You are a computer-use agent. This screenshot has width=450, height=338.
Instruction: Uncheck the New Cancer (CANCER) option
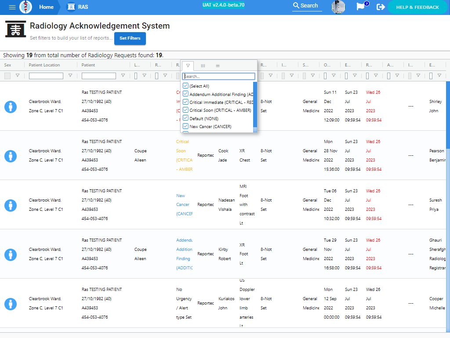tap(186, 126)
